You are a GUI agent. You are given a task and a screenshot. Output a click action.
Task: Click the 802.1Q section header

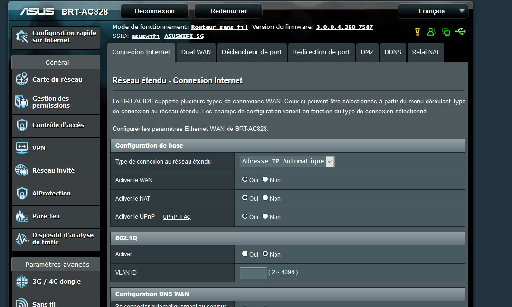pos(288,238)
